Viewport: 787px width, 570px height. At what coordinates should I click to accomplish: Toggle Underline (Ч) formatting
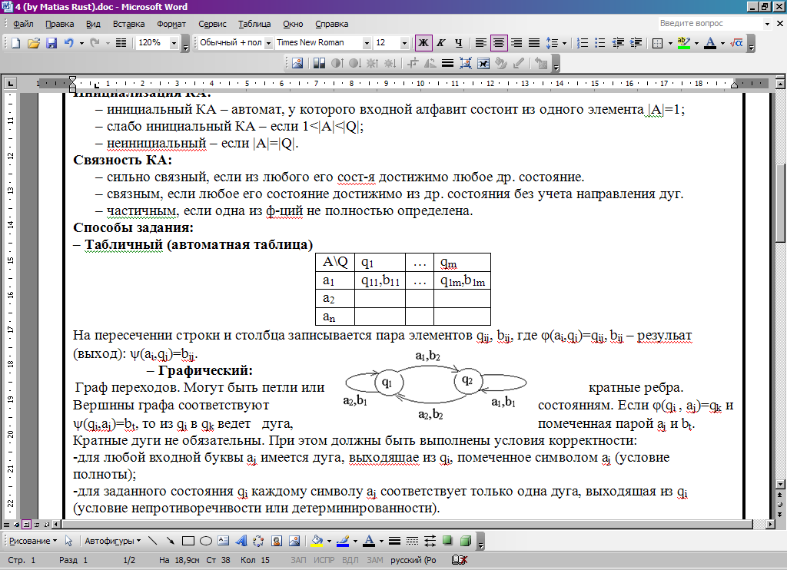pyautogui.click(x=458, y=43)
